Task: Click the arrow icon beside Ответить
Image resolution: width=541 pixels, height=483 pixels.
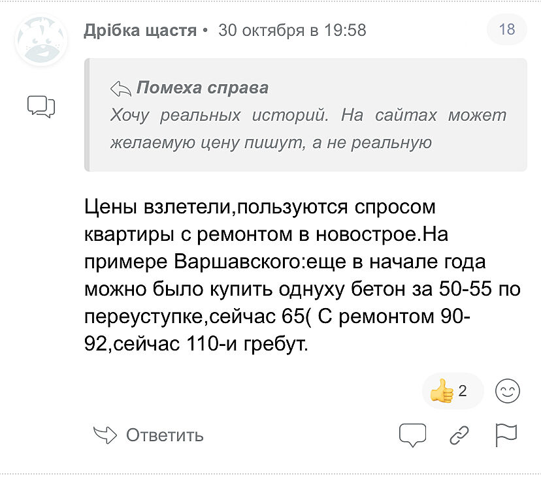Action: pos(105,435)
